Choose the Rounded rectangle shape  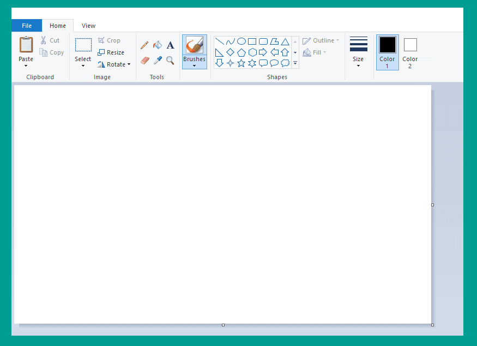(x=263, y=41)
